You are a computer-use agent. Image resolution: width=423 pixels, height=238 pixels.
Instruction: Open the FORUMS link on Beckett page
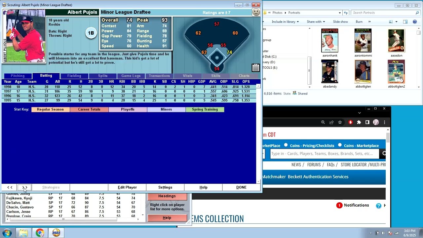point(314,165)
